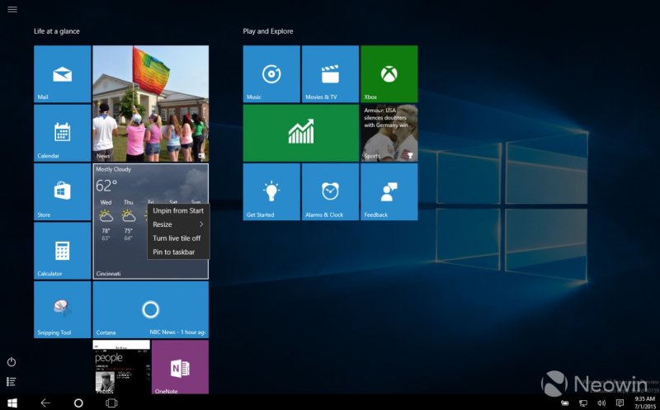Launch the Calendar tile
The width and height of the screenshot is (660, 410).
coord(63,133)
